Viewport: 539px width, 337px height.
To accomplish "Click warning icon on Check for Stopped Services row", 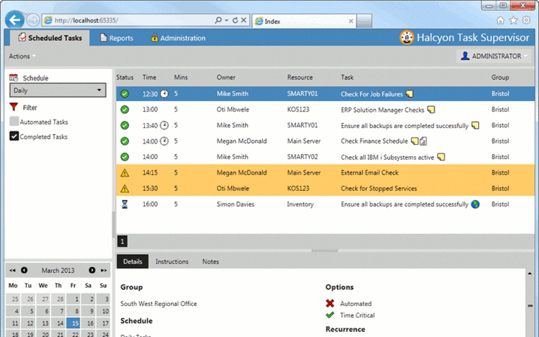I will pos(125,189).
